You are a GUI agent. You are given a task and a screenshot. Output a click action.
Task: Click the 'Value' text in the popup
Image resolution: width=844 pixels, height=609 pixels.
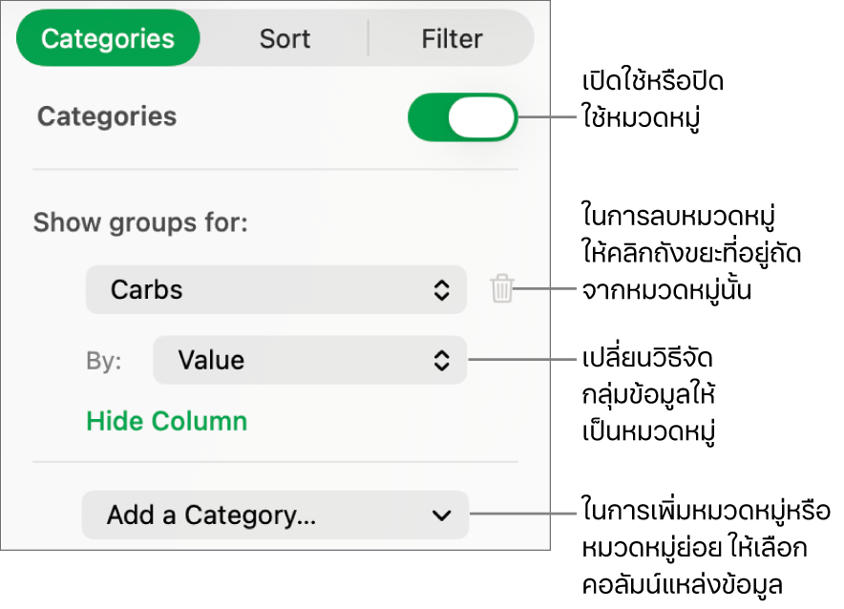coord(211,360)
